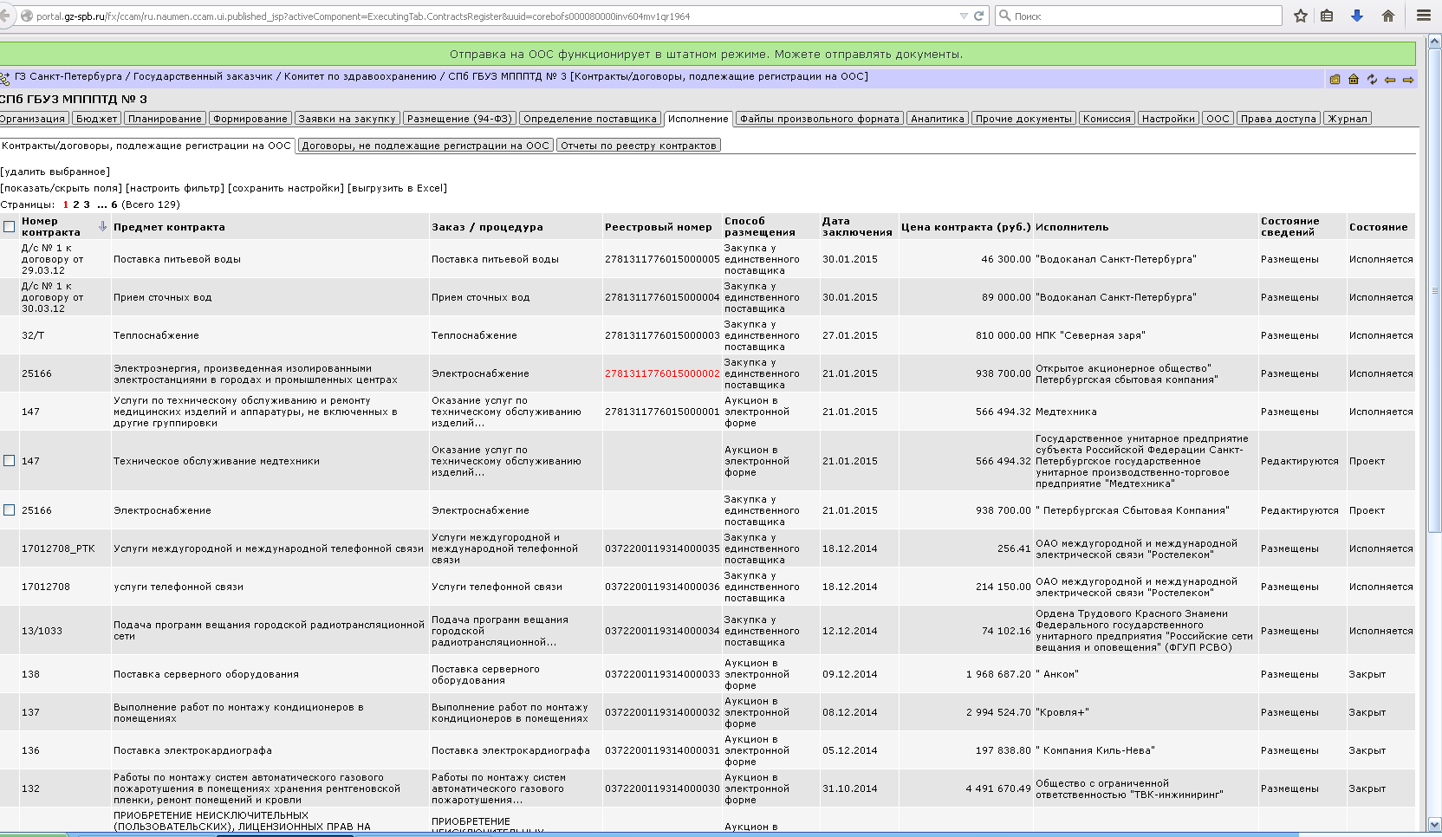Click the настроить фильтр link

175,188
